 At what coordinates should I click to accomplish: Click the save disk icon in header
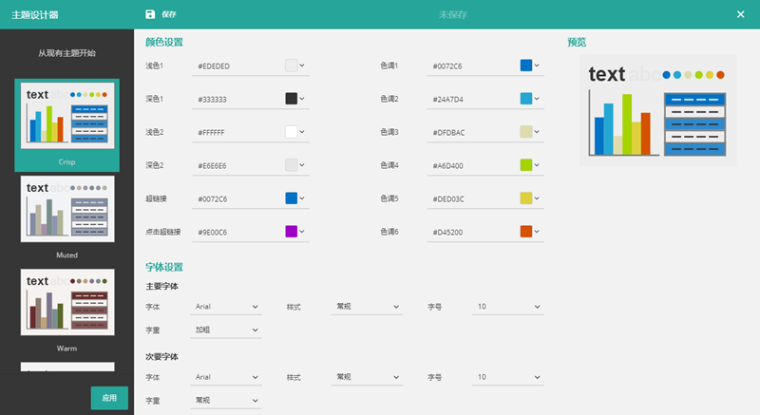click(150, 14)
